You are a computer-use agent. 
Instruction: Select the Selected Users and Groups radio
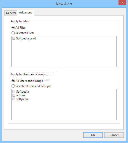[13, 86]
